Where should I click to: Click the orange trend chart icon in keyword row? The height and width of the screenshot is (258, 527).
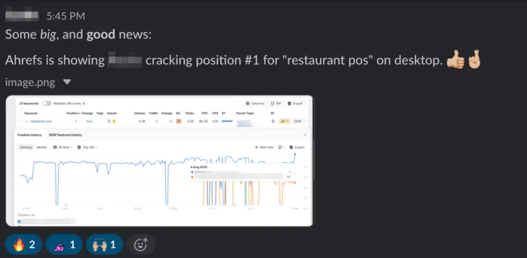(285, 121)
